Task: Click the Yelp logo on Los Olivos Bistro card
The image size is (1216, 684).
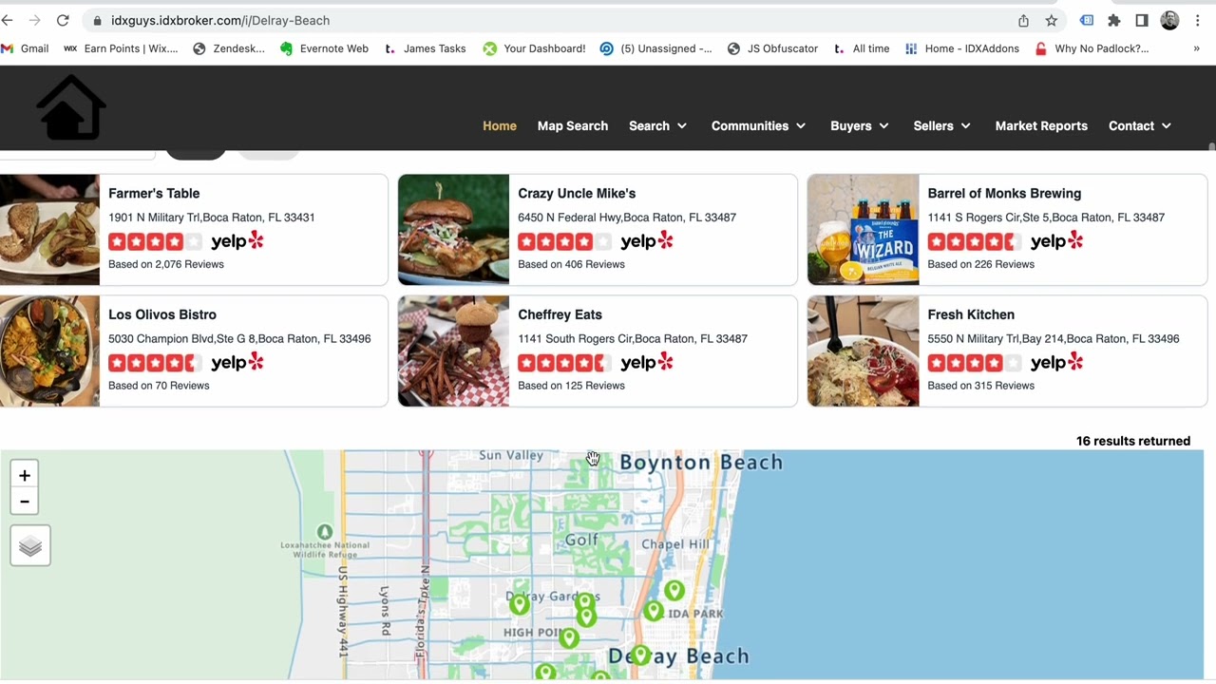Action: coord(237,363)
